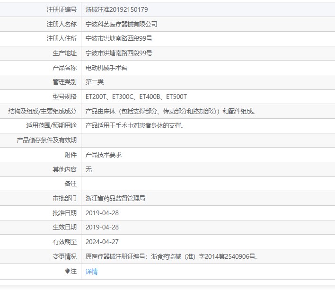Click the 注册人住所 label
Viewport: 335px width, 290px height.
tap(62, 39)
